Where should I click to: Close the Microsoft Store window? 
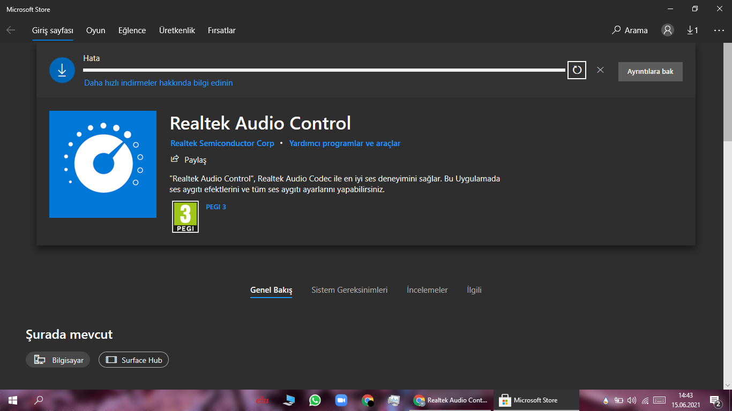(720, 9)
